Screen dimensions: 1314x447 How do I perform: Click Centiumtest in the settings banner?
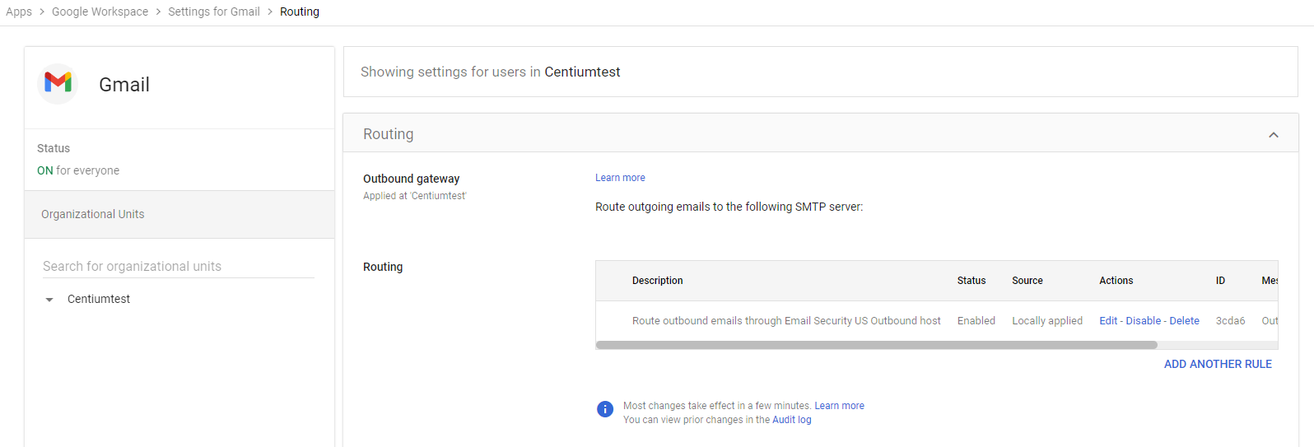point(582,72)
